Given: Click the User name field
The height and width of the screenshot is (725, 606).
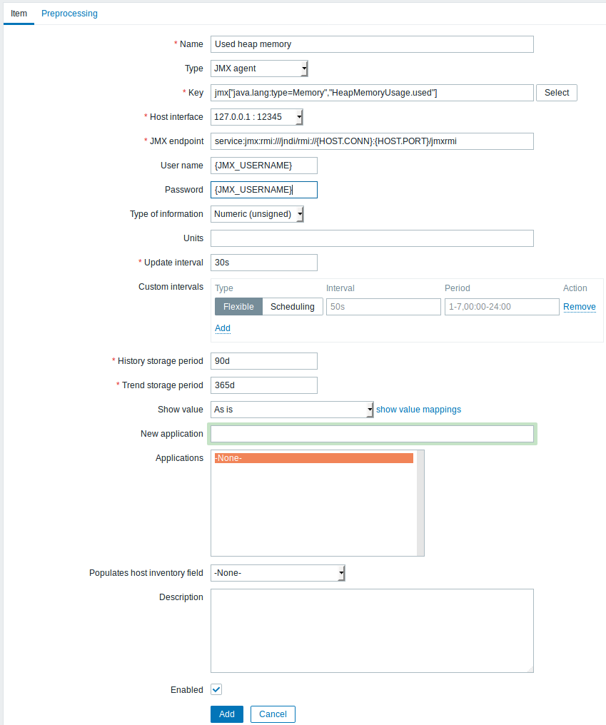Looking at the screenshot, I should pyautogui.click(x=263, y=166).
